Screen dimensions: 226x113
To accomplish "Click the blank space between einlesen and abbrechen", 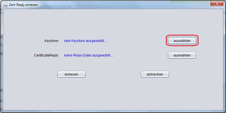I will click(113, 74).
